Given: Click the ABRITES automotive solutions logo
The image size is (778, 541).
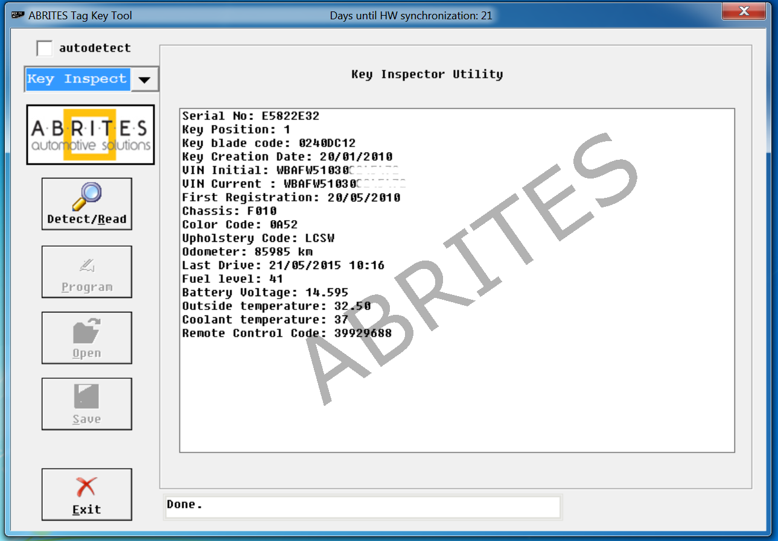Looking at the screenshot, I should coord(91,134).
